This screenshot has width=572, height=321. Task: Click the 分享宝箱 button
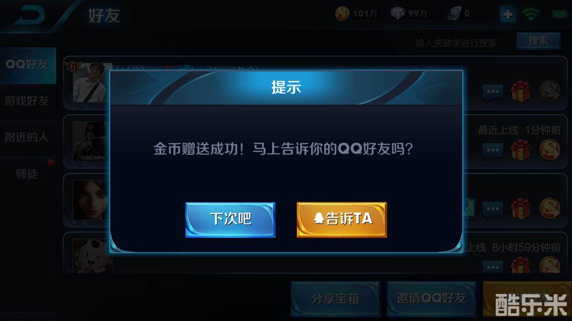[x=335, y=299]
